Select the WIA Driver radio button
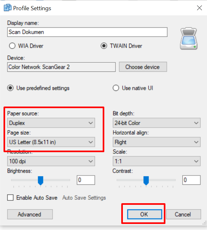This screenshot has height=230, width=207. [12, 46]
